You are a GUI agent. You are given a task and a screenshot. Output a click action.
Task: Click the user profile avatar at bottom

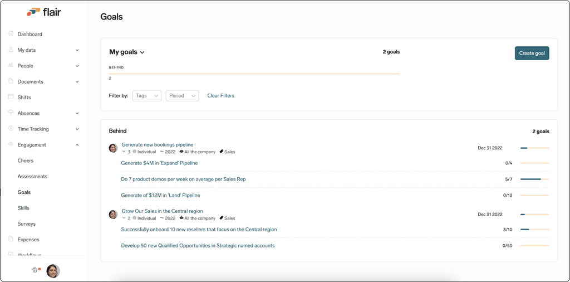point(53,271)
